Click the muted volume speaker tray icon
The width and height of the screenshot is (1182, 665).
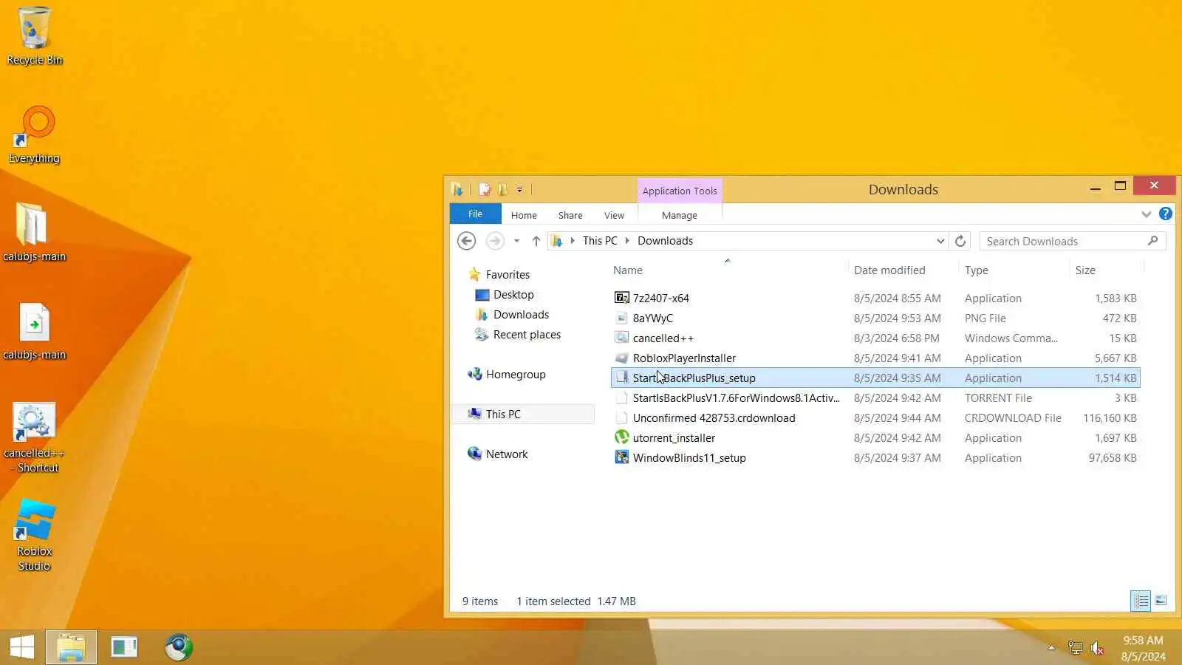click(1097, 648)
